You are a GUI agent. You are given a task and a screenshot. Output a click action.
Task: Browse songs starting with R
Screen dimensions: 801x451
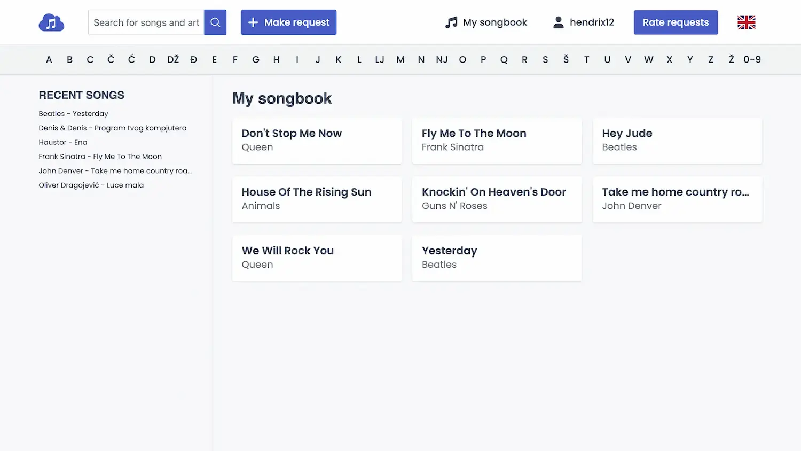tap(524, 60)
